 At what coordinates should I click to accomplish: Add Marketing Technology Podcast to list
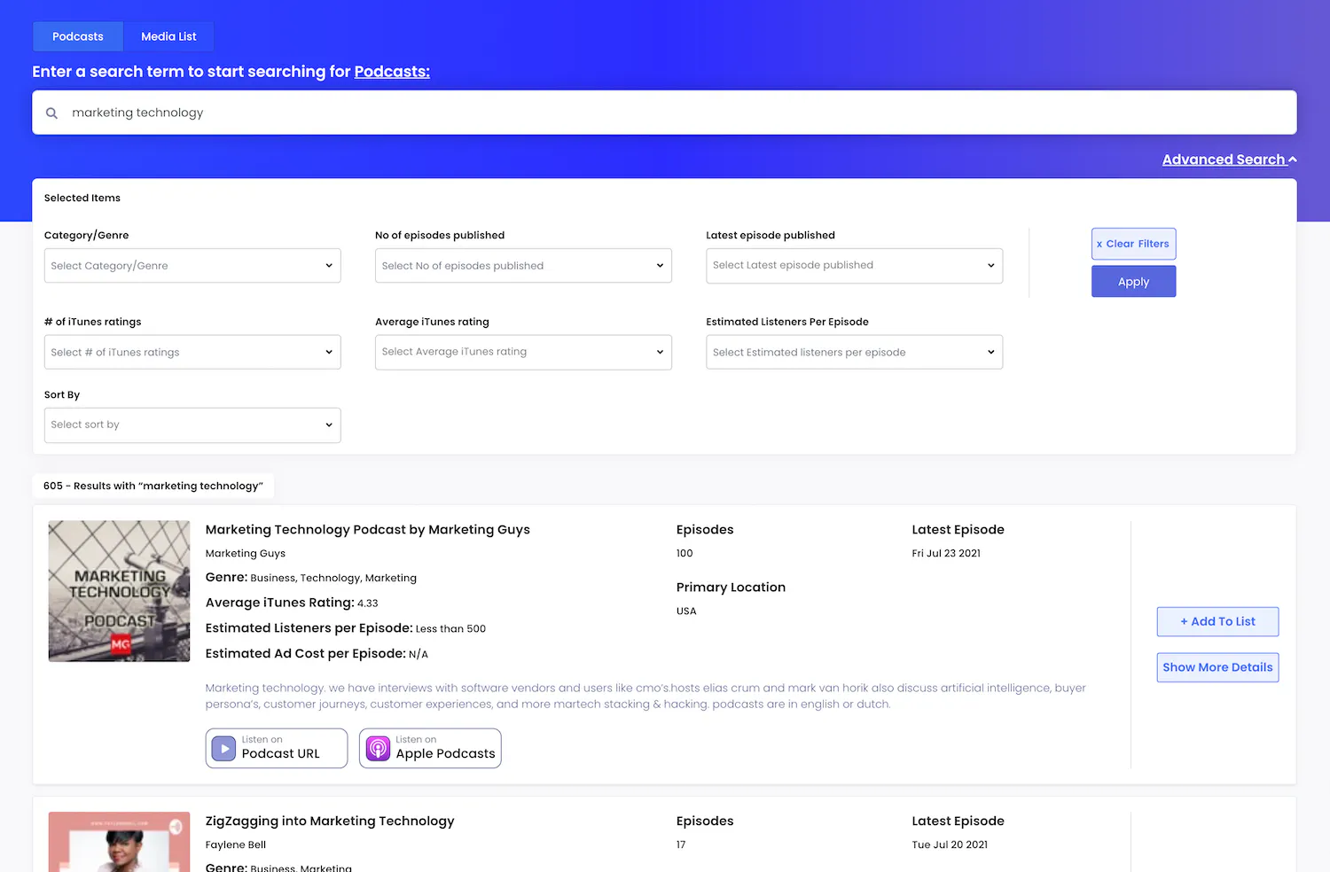[x=1217, y=621]
